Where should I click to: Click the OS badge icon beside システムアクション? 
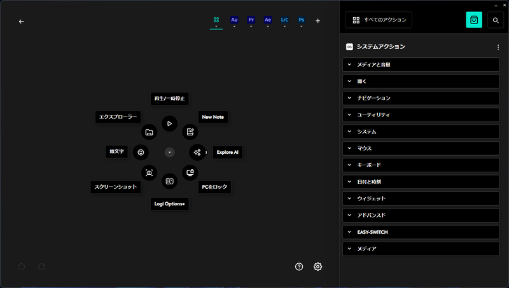(349, 46)
